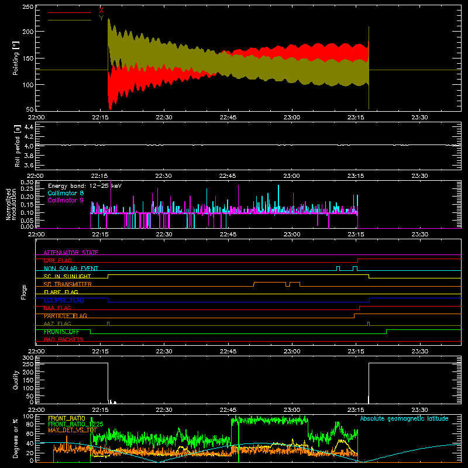Image resolution: width=468 pixels, height=468 pixels.
Task: Click 22:15 under the Flags plot
Action: coord(100,352)
